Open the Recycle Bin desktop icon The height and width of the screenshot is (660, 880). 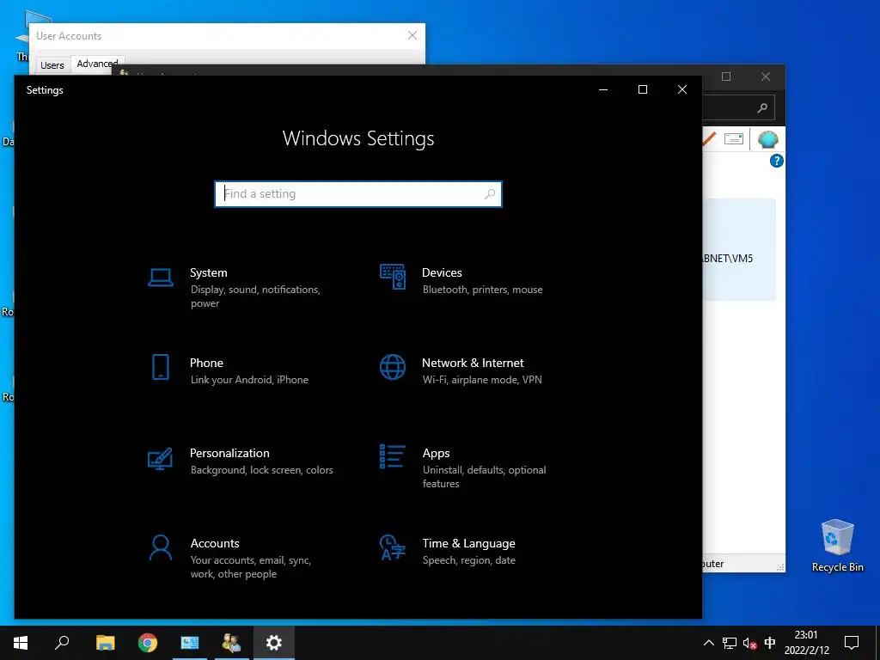tap(837, 546)
